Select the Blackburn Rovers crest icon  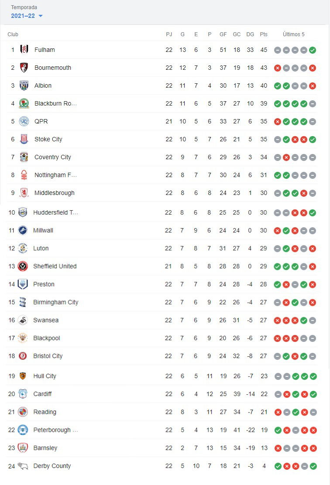click(x=24, y=103)
